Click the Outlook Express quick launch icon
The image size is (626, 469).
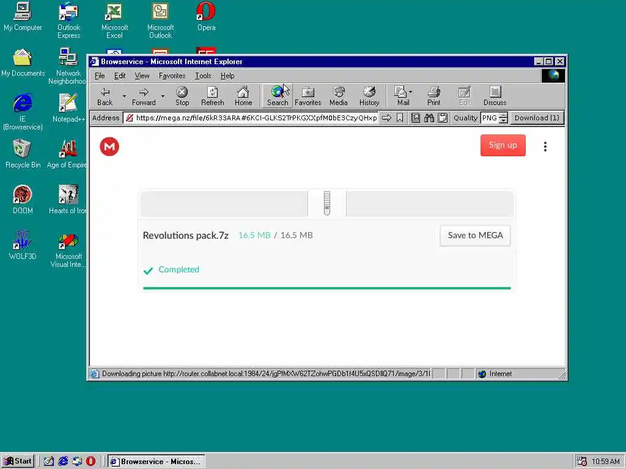77,461
